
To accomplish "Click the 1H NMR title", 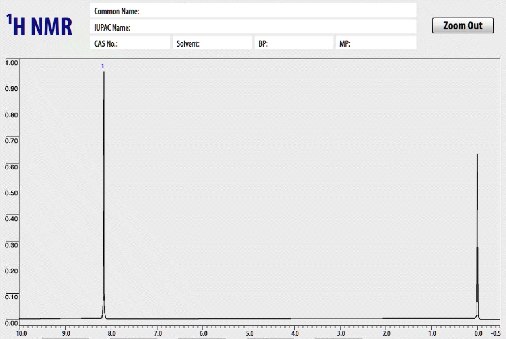I will click(39, 25).
